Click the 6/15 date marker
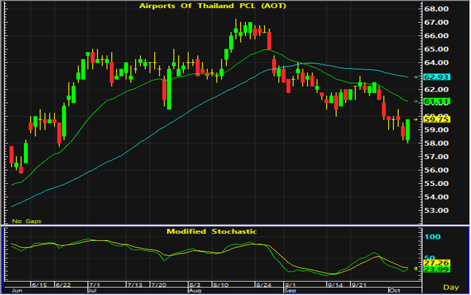Screen dimensions: 471x295 (39, 285)
